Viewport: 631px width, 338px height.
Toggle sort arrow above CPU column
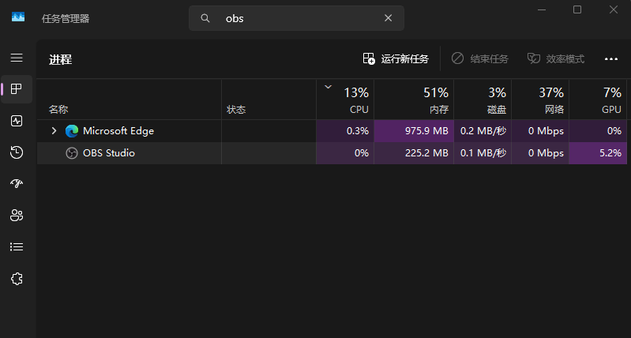328,87
